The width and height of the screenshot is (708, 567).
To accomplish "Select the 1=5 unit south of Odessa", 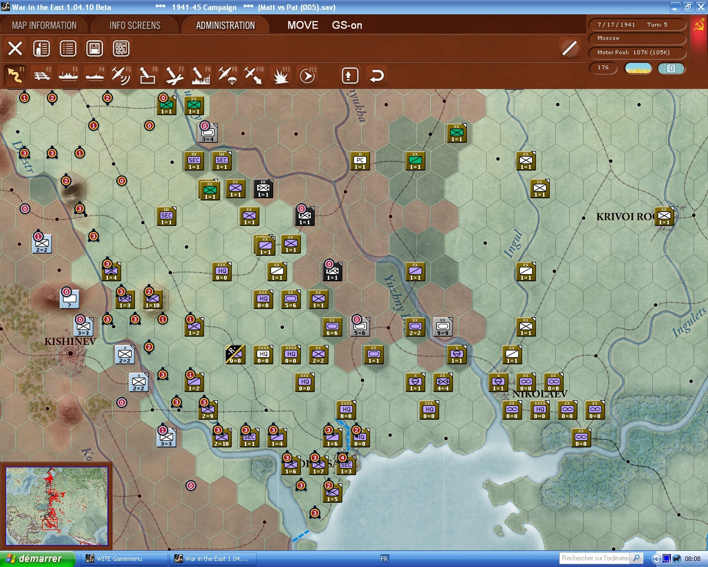I will (x=332, y=493).
